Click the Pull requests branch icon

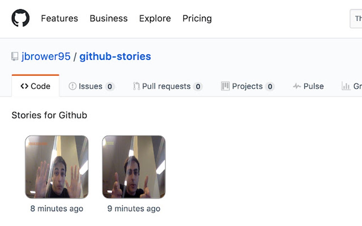tap(136, 86)
